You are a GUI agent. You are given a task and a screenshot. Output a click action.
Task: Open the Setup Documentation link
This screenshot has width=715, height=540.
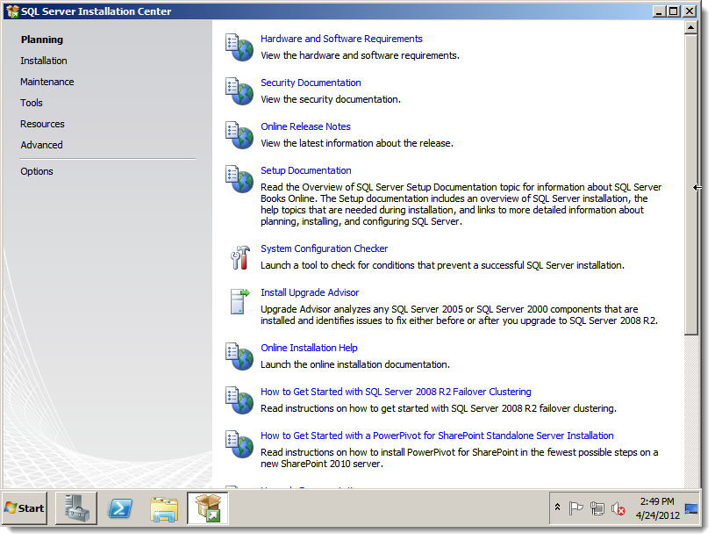point(306,170)
